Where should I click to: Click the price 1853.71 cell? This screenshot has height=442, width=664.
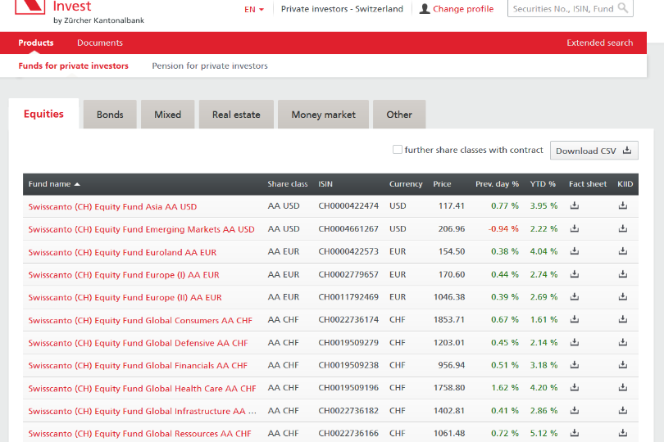[449, 320]
